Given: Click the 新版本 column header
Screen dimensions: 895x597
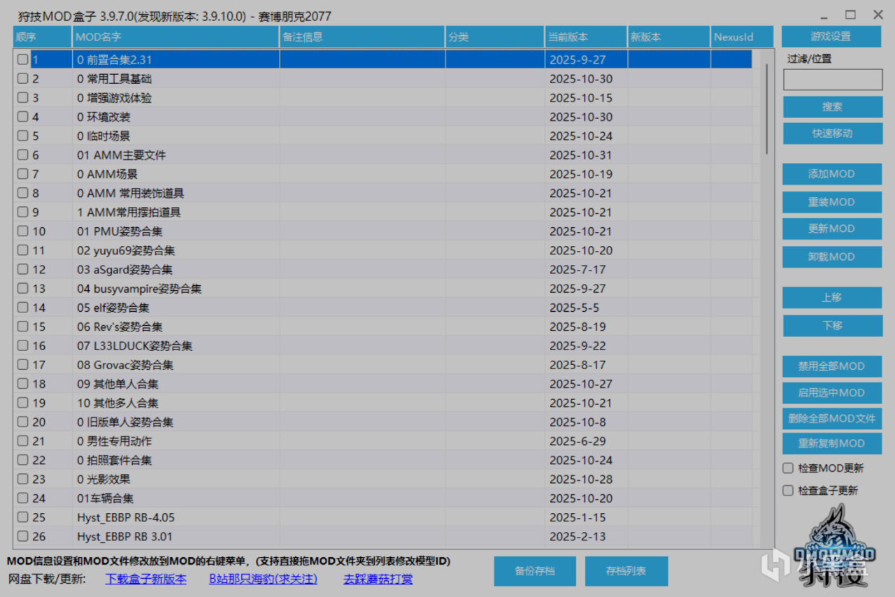Looking at the screenshot, I should coord(669,37).
